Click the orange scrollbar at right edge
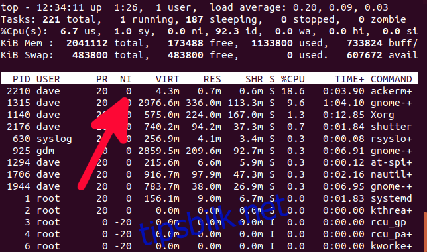 (x=425, y=232)
